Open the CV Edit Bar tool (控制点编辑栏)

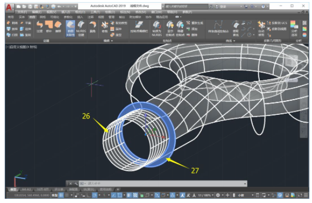tap(139, 27)
